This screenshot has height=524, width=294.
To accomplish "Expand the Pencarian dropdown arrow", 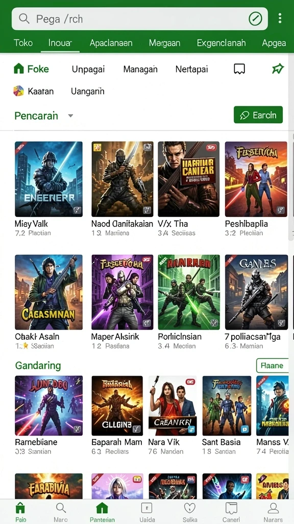I will coord(70,116).
